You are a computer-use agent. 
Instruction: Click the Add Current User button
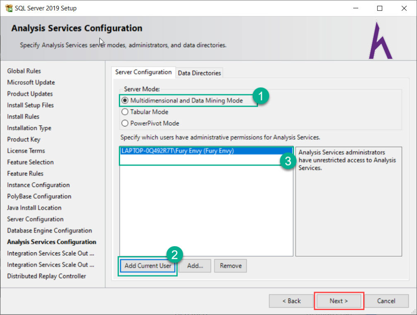[148, 266]
